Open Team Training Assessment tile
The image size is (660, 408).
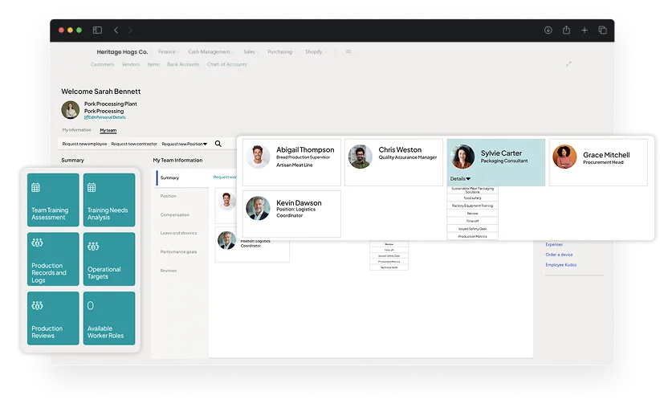click(x=53, y=200)
